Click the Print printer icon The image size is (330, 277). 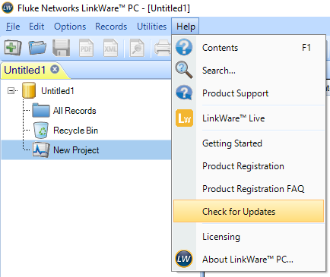163,48
